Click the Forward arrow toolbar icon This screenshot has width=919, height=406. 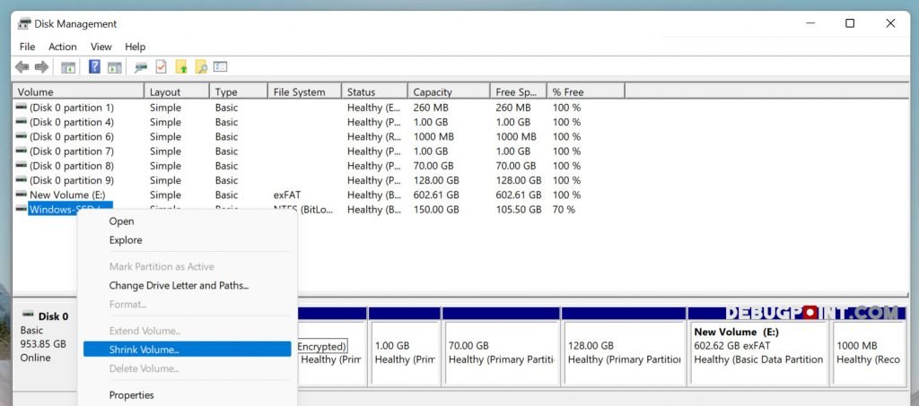[41, 67]
